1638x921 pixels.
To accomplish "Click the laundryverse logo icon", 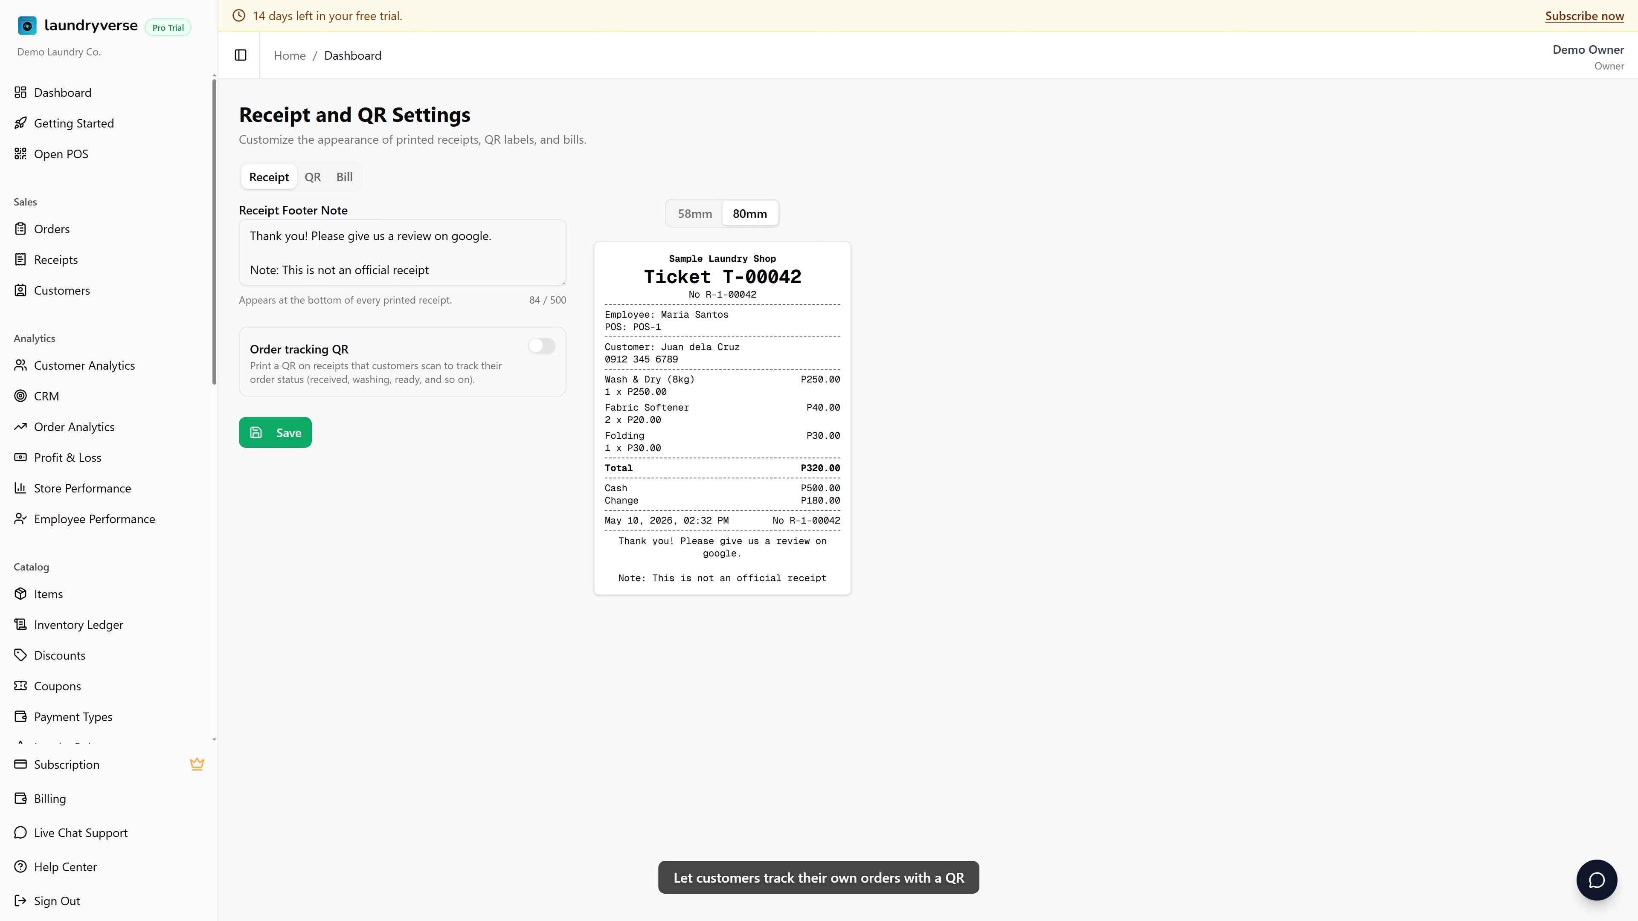I will pyautogui.click(x=27, y=26).
